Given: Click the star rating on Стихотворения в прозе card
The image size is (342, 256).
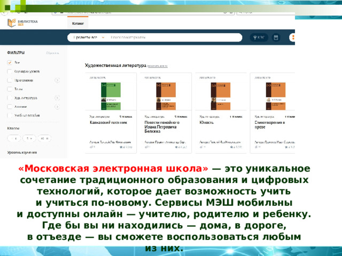Looking at the screenshot, I should 290,147.
